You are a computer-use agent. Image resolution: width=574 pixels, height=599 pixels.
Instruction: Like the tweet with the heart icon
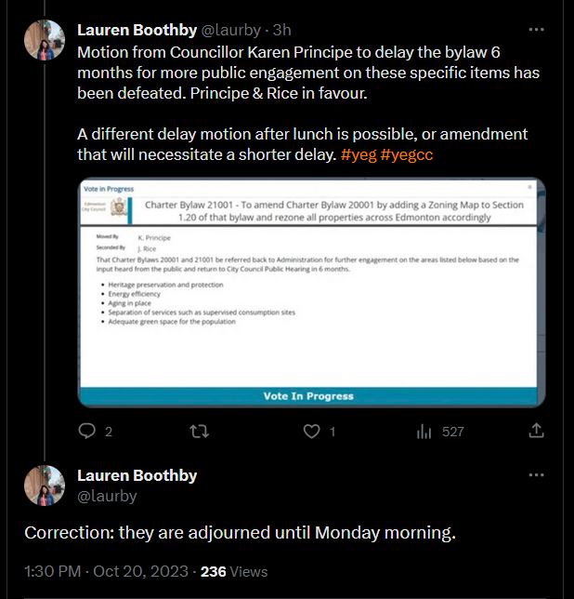point(313,432)
